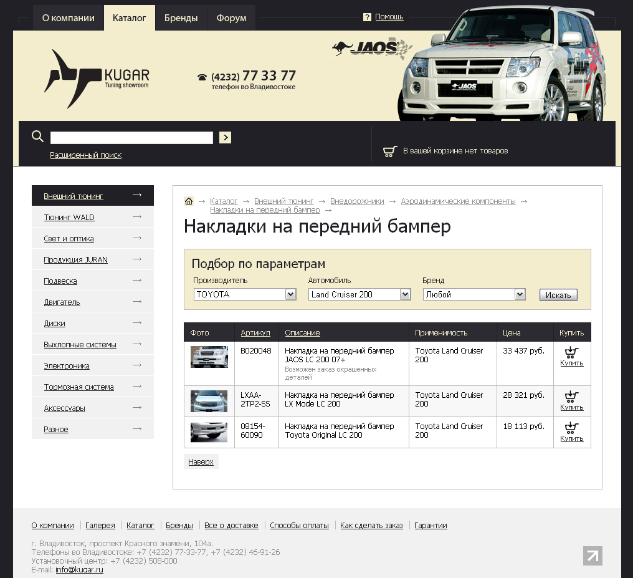Click arrow beside Свет и оптика
Viewport: 633px width, 578px height.
pyautogui.click(x=137, y=238)
